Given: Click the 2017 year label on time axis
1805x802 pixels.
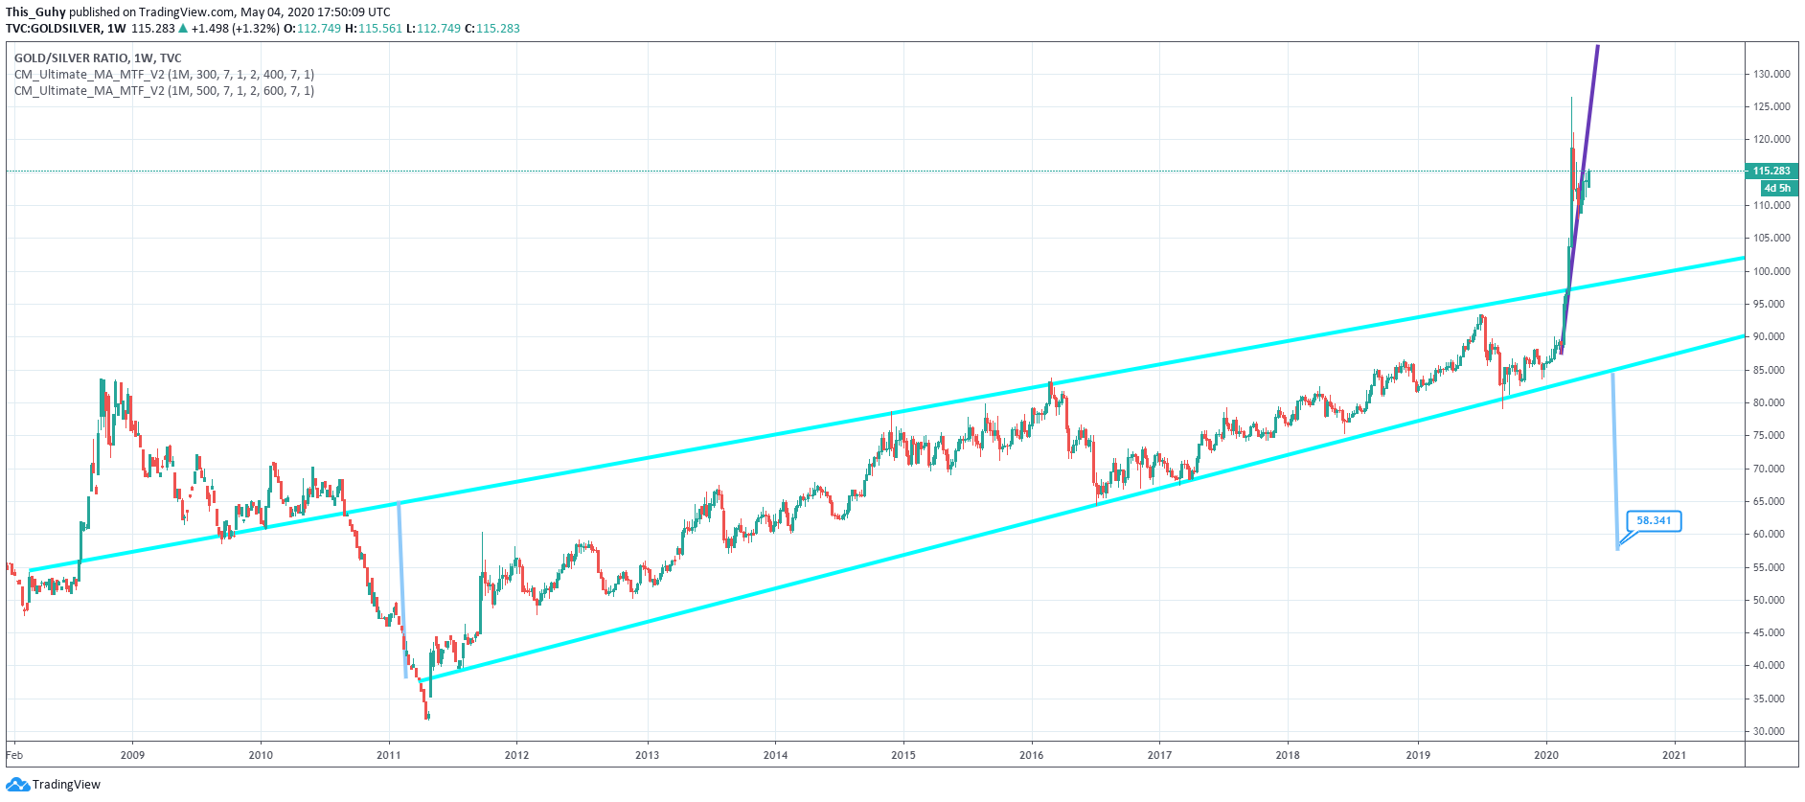Looking at the screenshot, I should [x=1159, y=755].
